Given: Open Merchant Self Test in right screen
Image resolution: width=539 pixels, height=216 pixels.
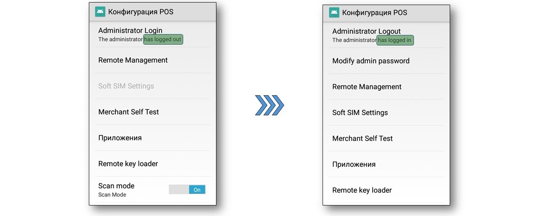Looking at the screenshot, I should click(x=386, y=139).
